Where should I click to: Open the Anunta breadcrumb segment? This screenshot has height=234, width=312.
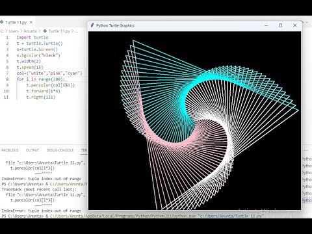click(x=30, y=31)
